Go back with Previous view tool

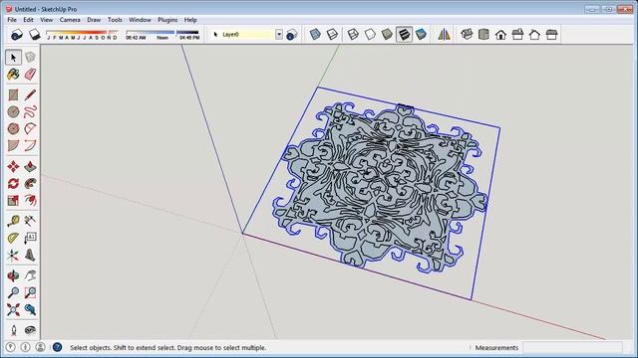(30, 309)
